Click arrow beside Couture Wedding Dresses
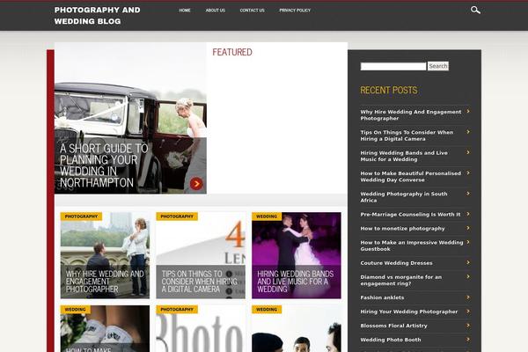This screenshot has width=528, height=352. [468, 262]
